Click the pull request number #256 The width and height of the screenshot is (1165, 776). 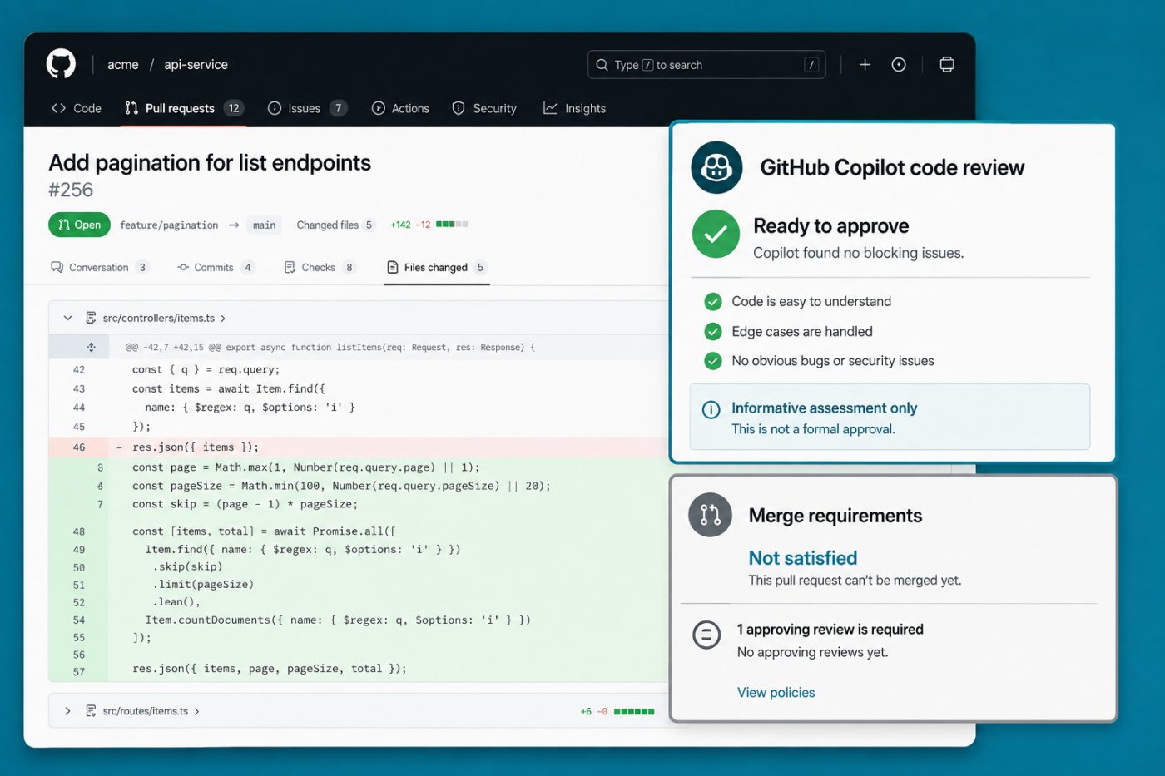point(71,190)
